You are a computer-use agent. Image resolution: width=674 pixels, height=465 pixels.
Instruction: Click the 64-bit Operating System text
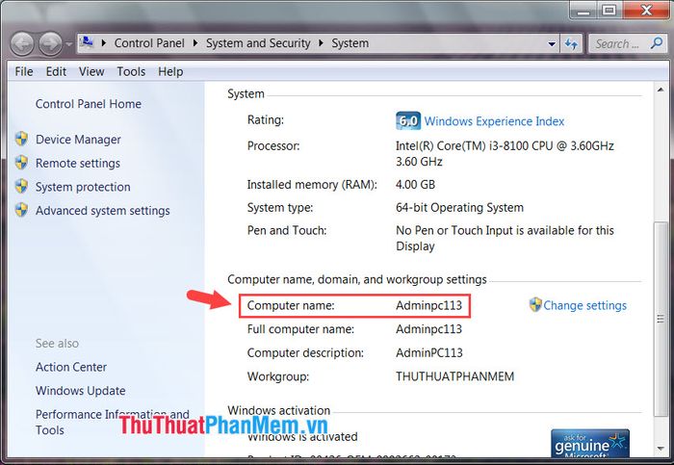tap(459, 208)
